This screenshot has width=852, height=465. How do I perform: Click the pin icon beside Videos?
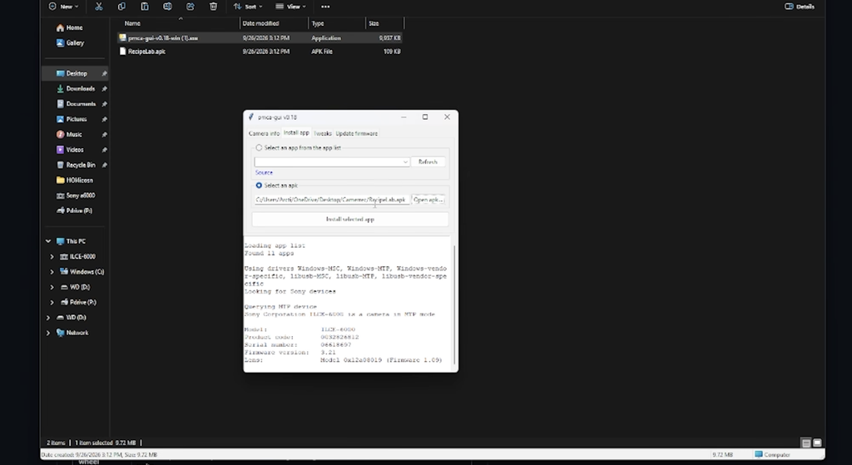pos(104,150)
